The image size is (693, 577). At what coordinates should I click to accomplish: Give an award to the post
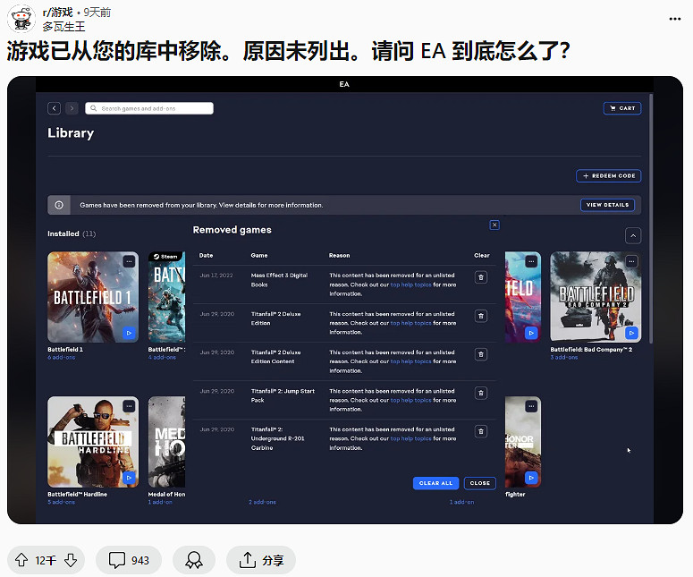tap(194, 560)
